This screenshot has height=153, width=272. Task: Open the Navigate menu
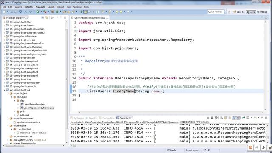pos(40,7)
